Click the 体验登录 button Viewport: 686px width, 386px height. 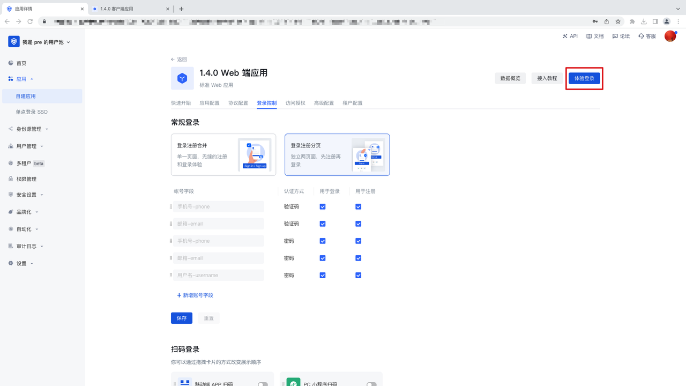[x=584, y=78]
